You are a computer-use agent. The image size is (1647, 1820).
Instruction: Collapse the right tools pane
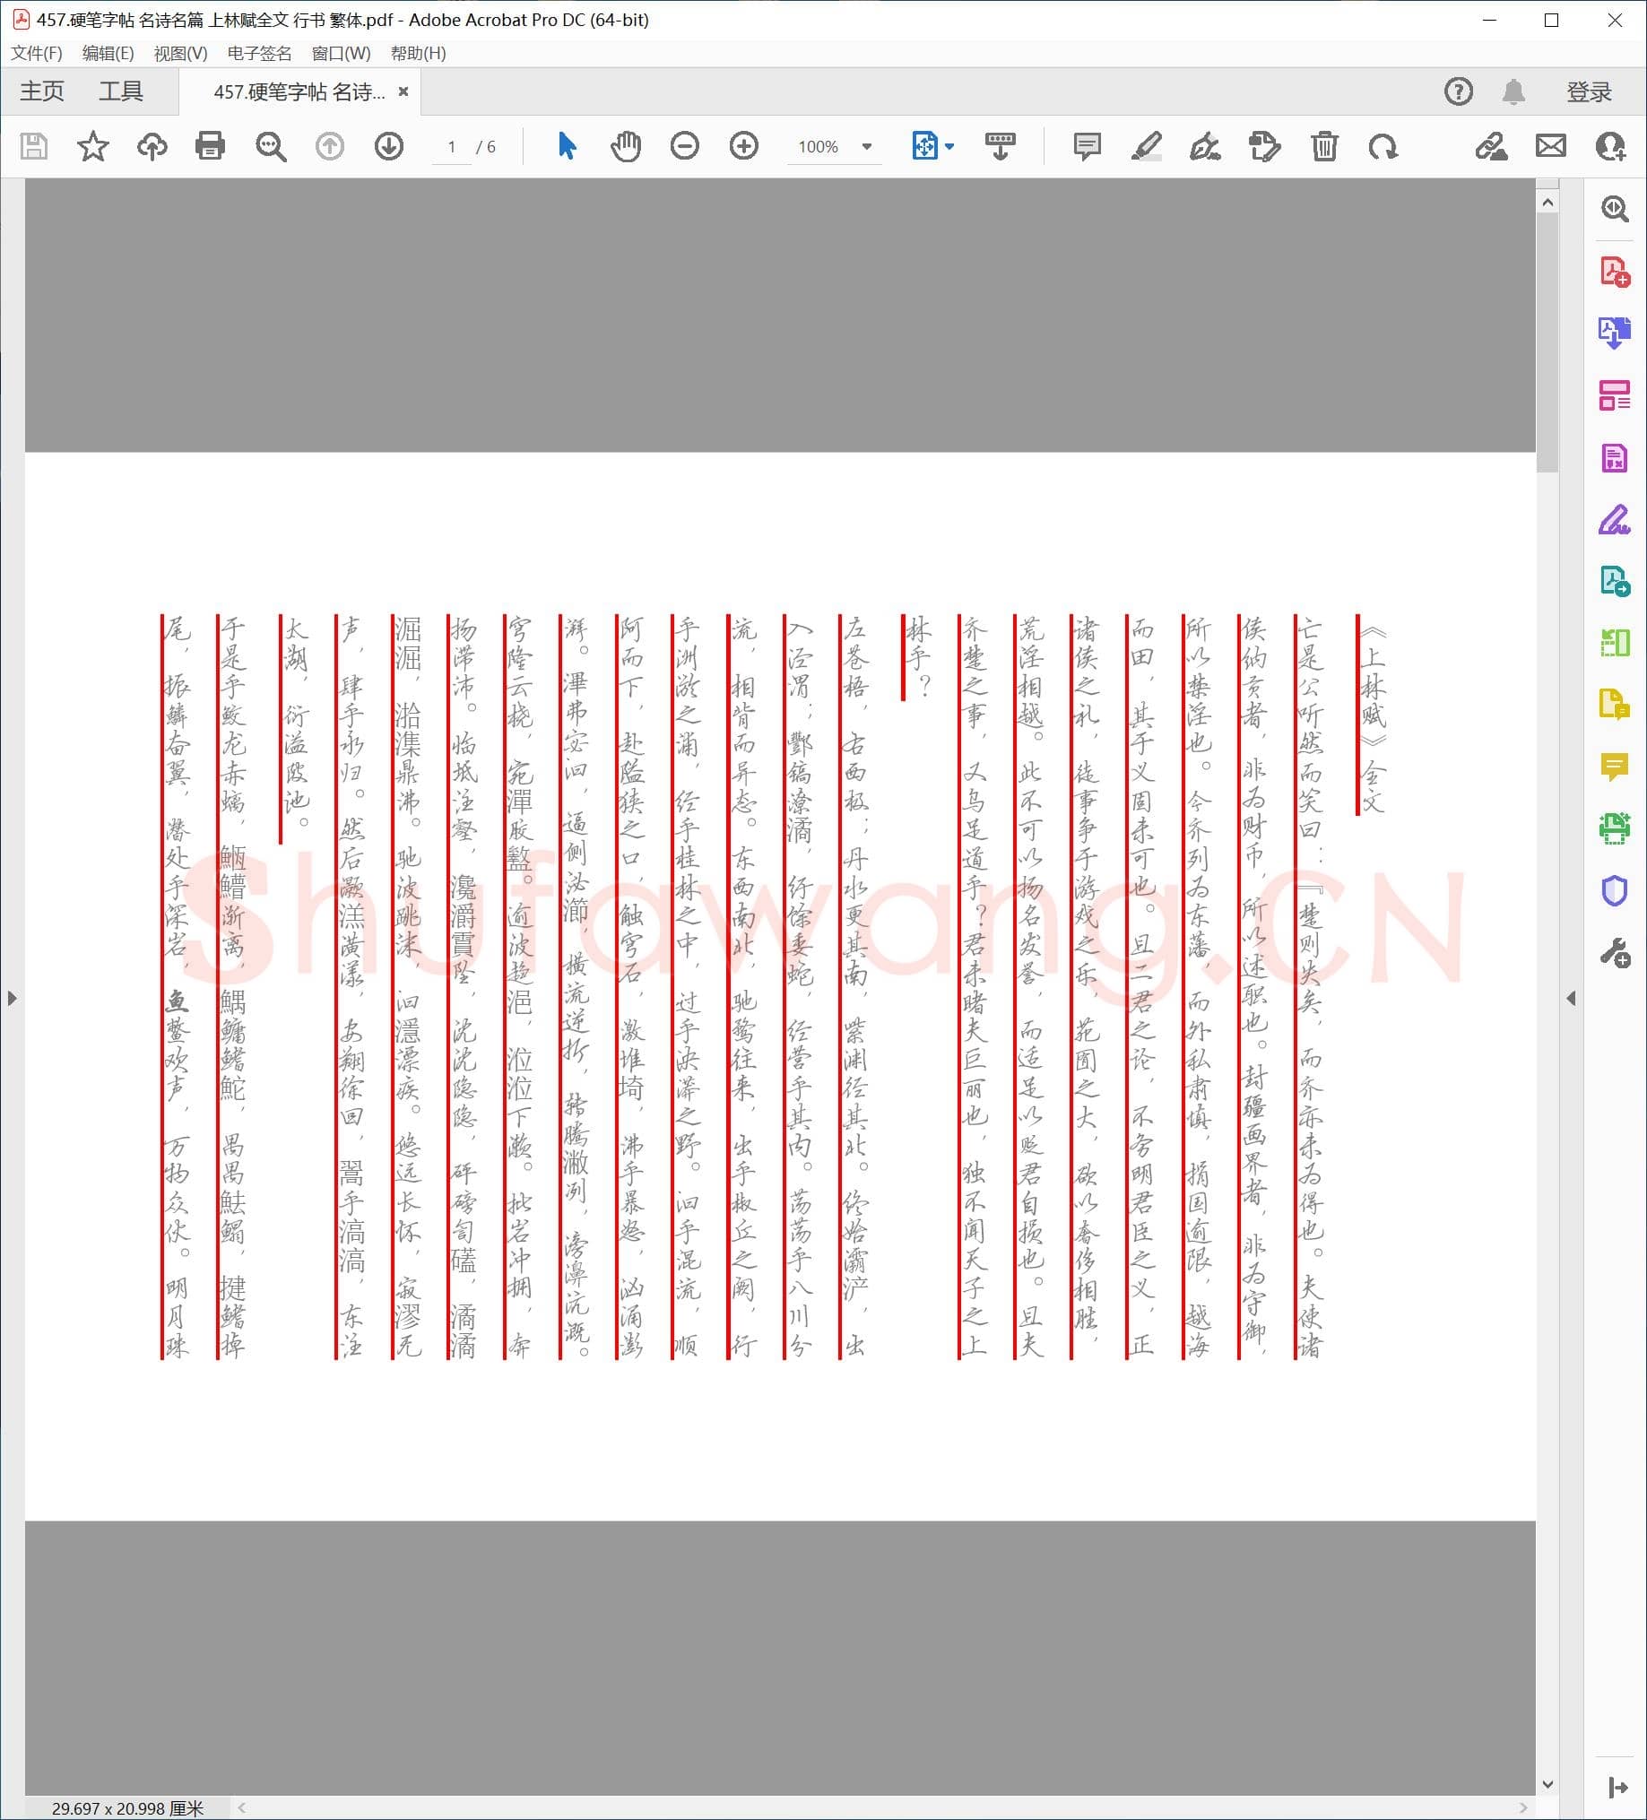click(1571, 998)
